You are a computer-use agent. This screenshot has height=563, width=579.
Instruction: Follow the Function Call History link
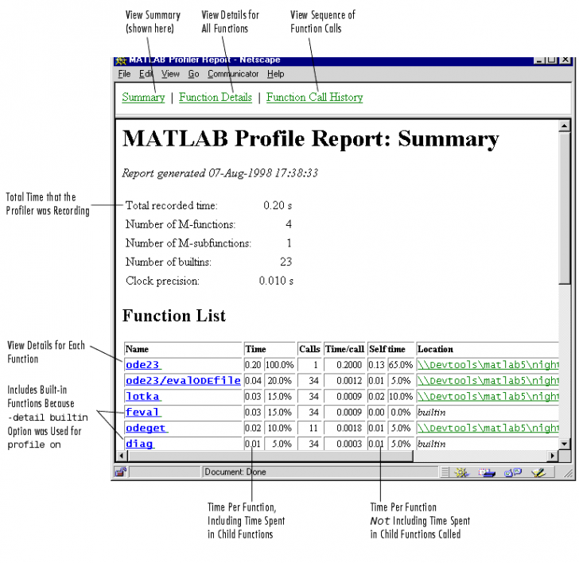[314, 98]
